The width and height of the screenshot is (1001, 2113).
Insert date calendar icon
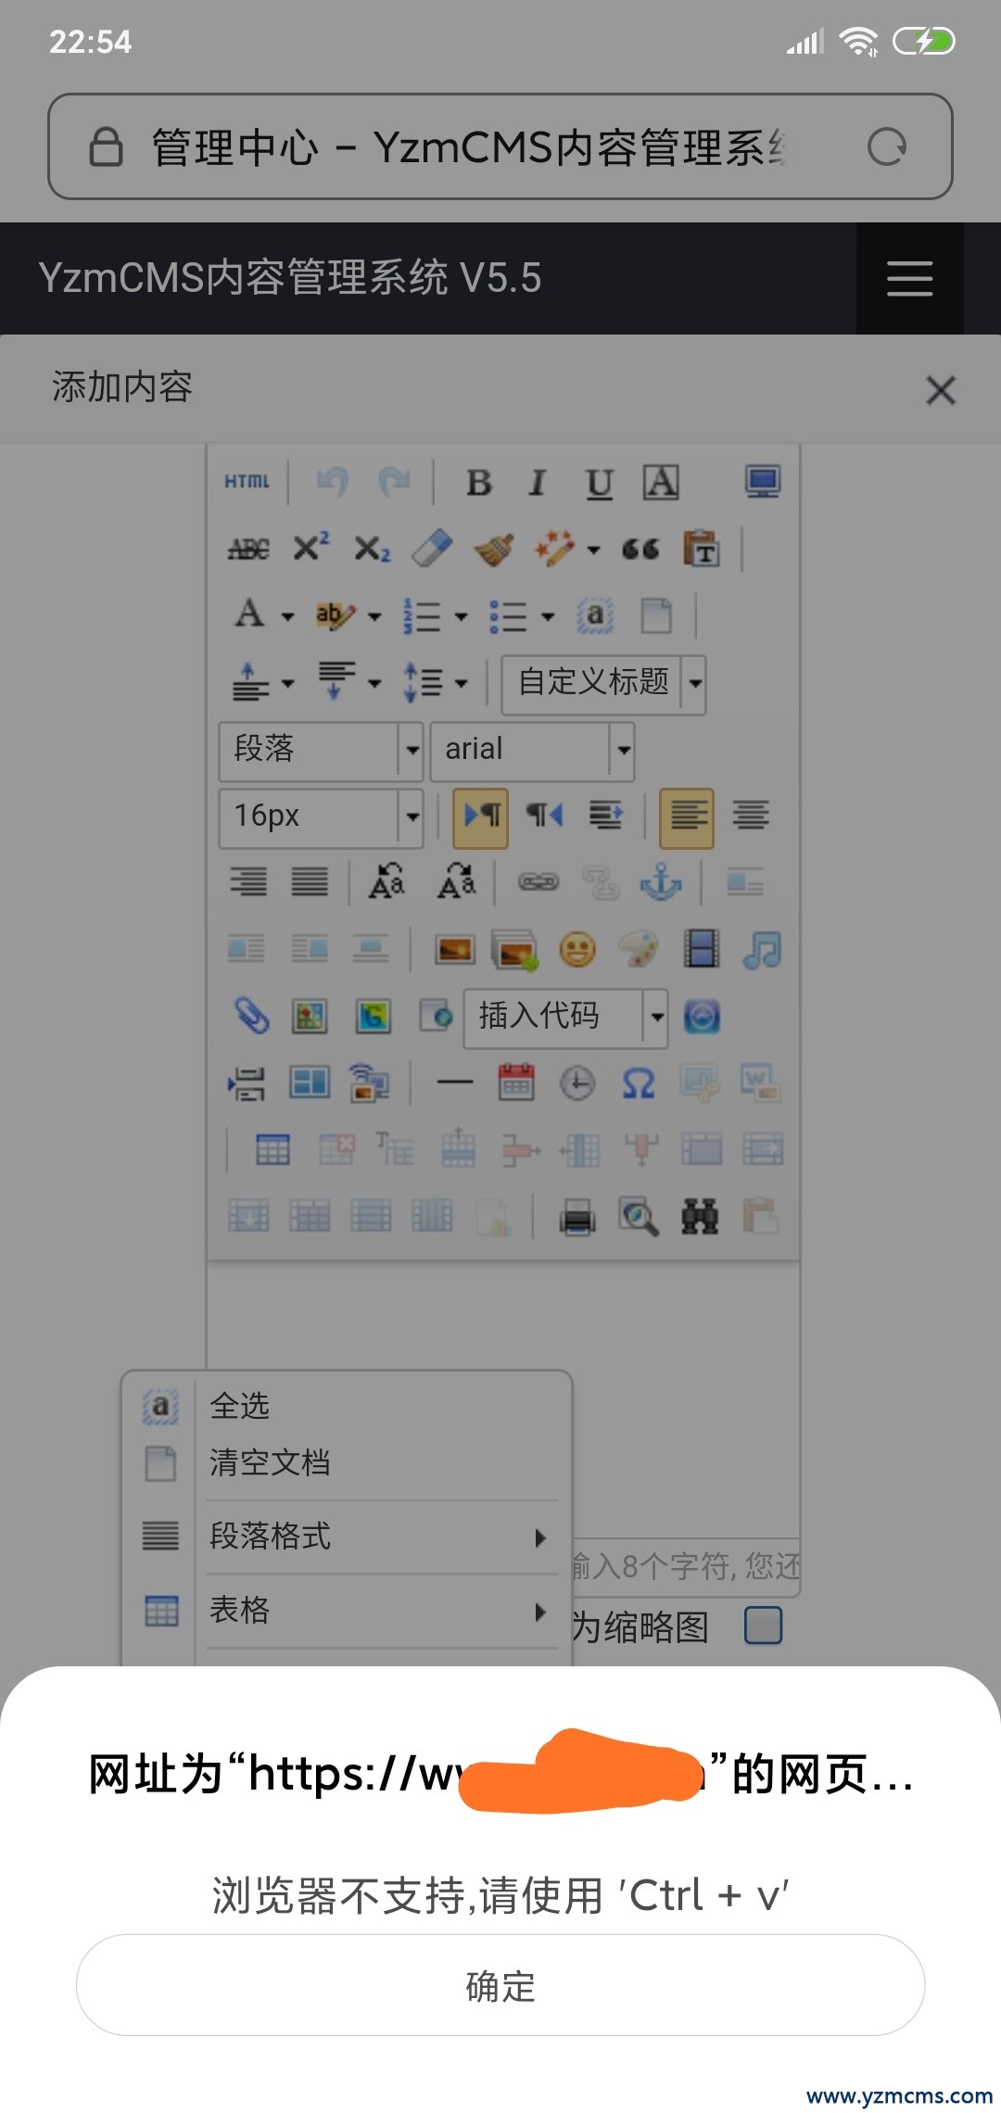click(x=516, y=1082)
